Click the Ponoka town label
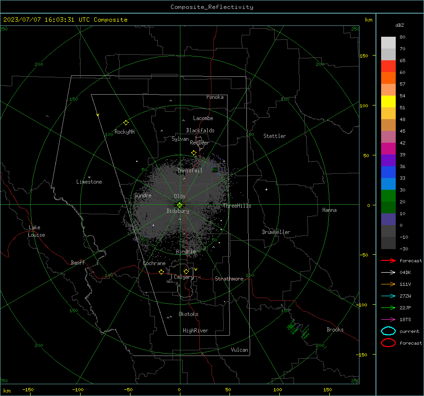 (215, 97)
